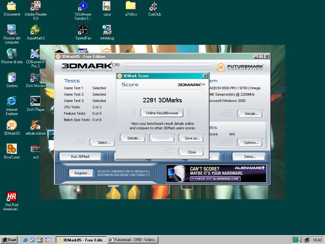Launch the CueClub shortcut
The image size is (325, 244).
pos(155,9)
